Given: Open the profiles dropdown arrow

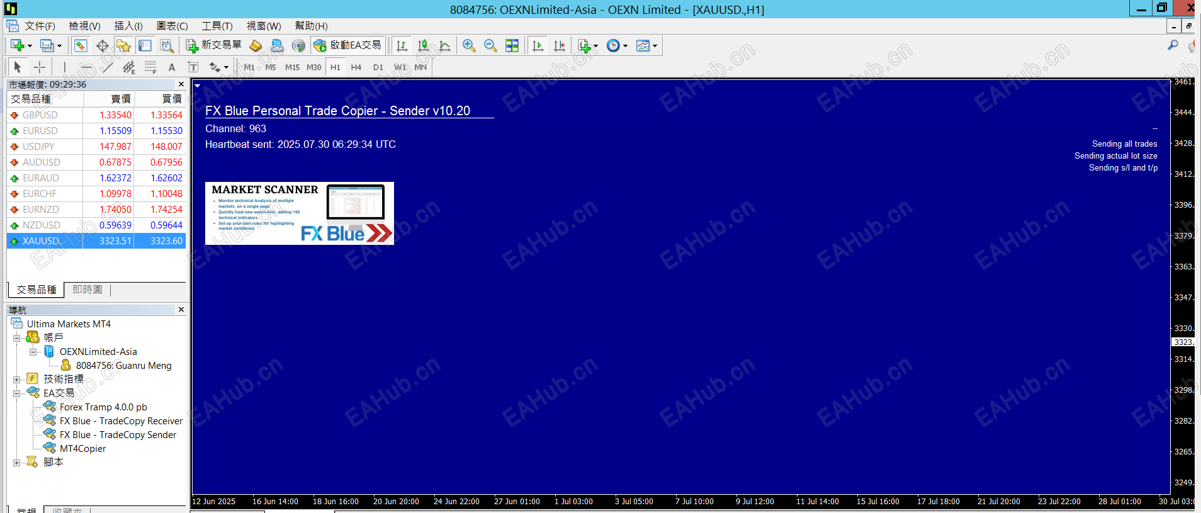Looking at the screenshot, I should click(x=59, y=46).
